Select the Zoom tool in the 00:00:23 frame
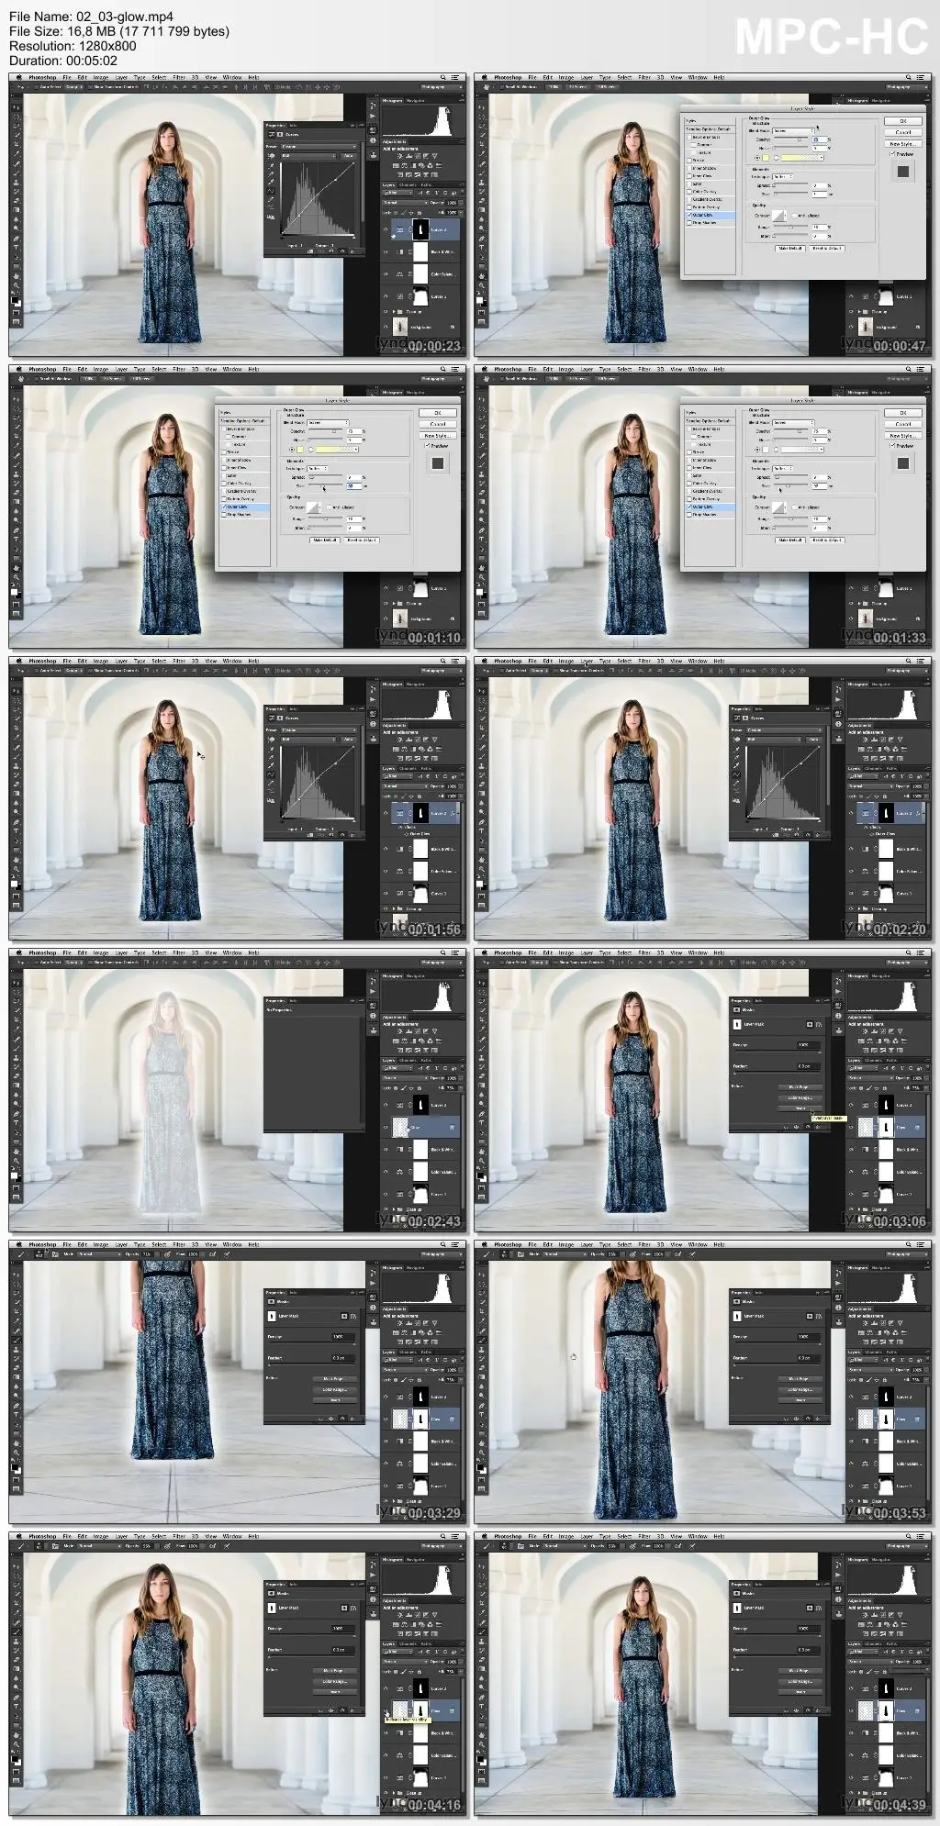The width and height of the screenshot is (940, 1826). [x=17, y=285]
